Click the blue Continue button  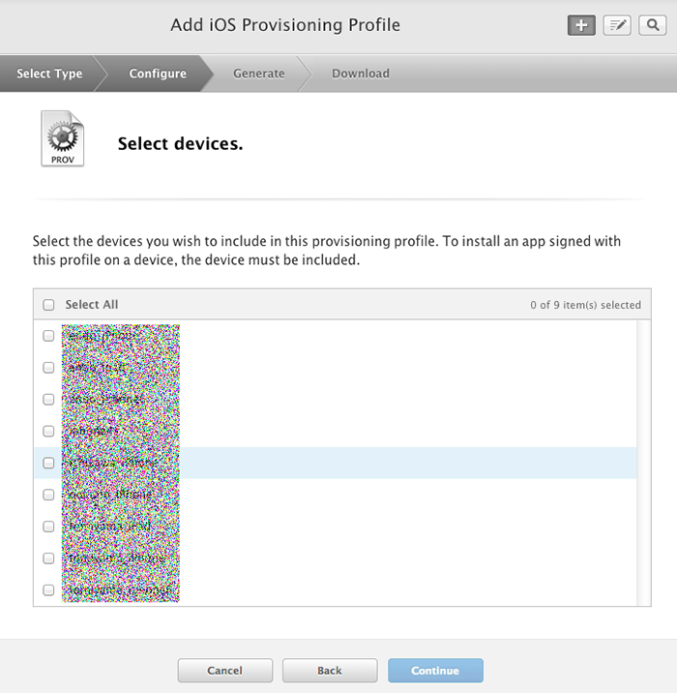coord(435,671)
